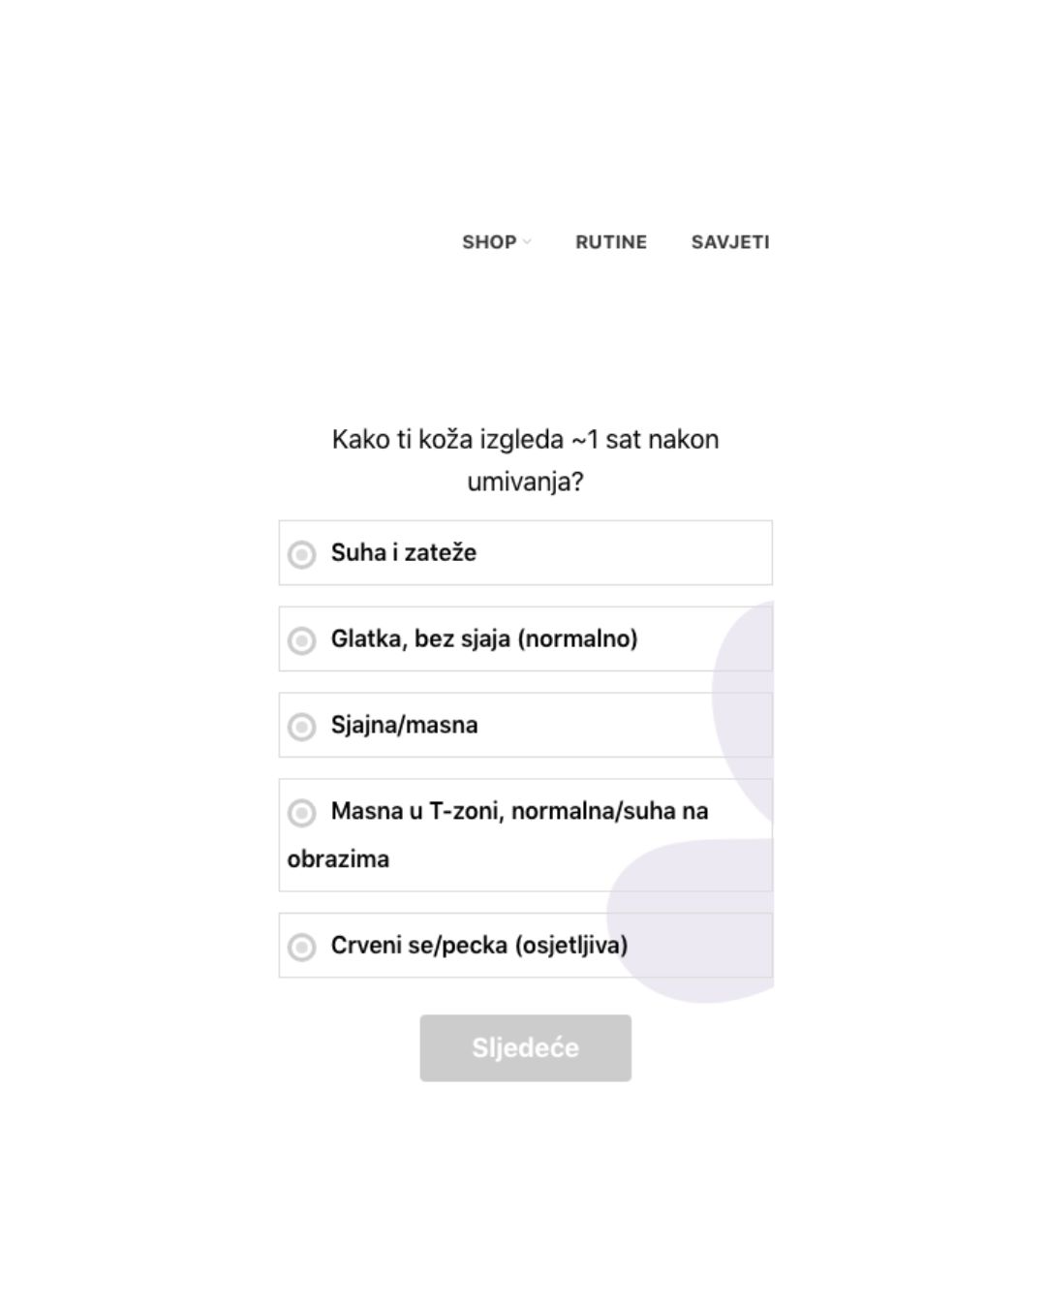Viewport: 1046px width, 1308px height.
Task: Click the 'Sjajna/masna' answer text
Action: point(404,725)
